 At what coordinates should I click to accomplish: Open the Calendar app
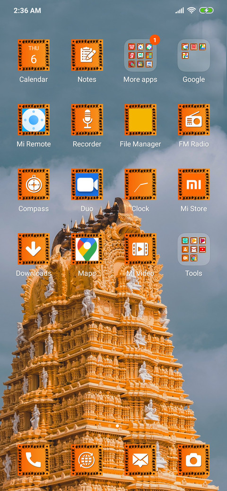(x=34, y=55)
